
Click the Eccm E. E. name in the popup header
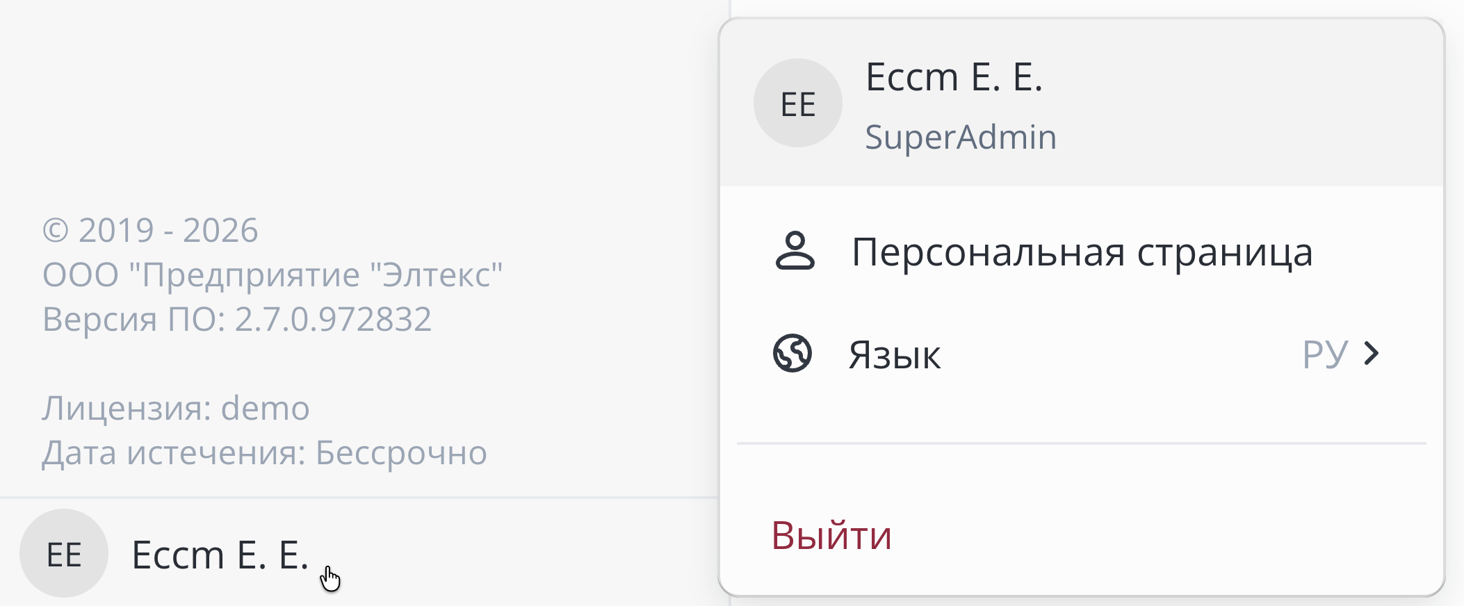[954, 76]
